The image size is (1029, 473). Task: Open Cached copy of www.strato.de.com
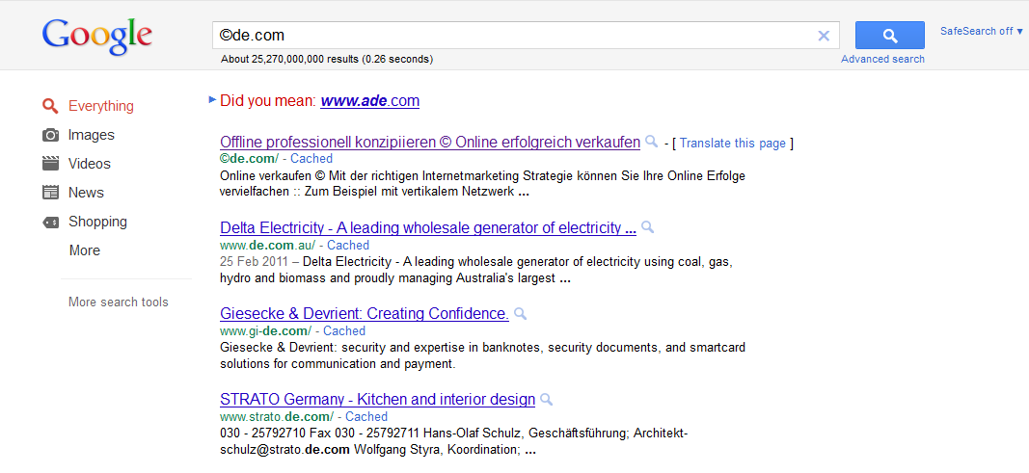[x=366, y=417]
